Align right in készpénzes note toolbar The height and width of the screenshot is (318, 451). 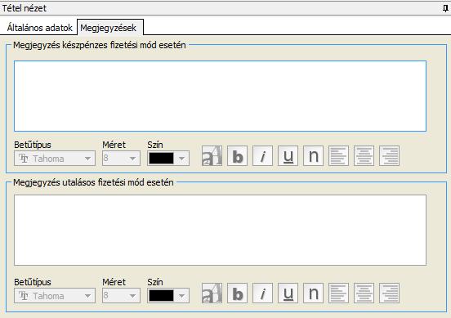tap(389, 155)
